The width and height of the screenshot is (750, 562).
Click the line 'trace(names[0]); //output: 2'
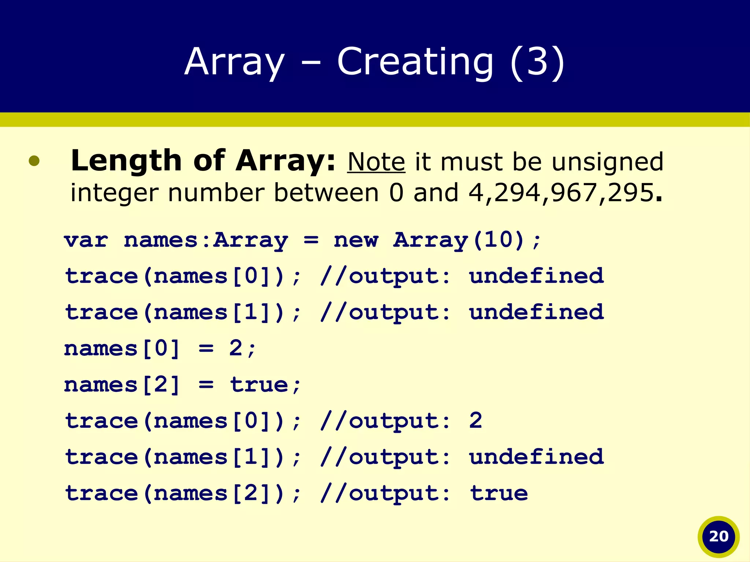(x=274, y=421)
